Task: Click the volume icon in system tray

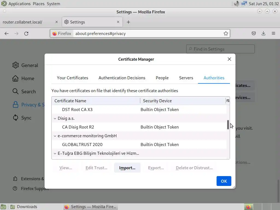Action: (236, 4)
